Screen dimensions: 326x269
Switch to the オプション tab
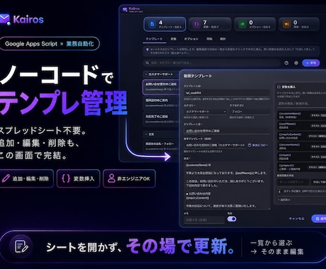(191, 39)
